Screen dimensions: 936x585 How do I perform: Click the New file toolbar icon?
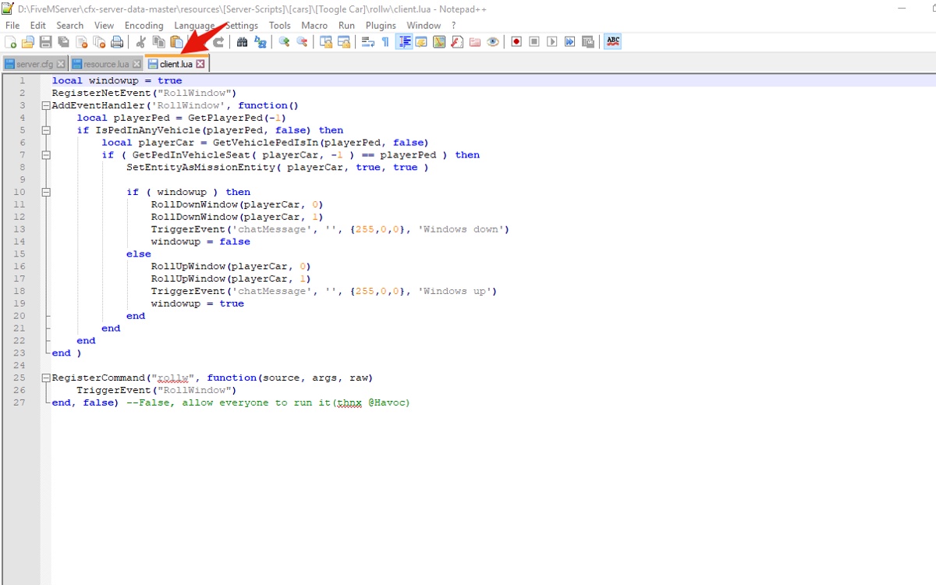pos(10,42)
